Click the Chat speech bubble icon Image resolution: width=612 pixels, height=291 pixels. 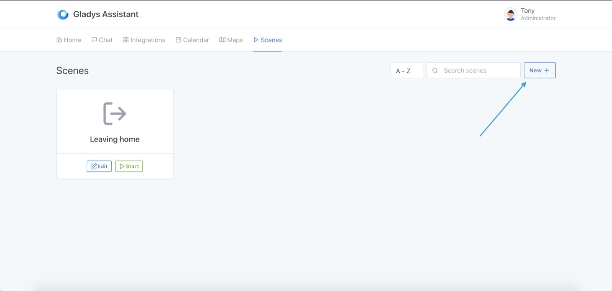(x=94, y=40)
